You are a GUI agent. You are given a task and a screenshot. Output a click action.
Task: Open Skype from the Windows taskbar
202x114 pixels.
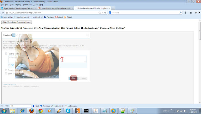pyautogui.click(x=68, y=111)
